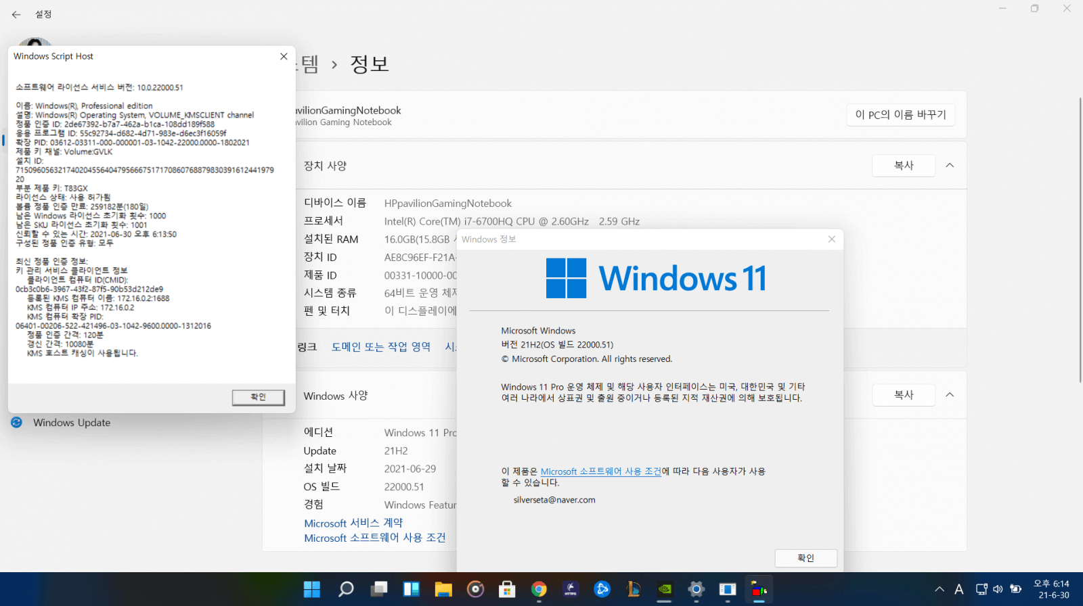Switch to Windows Script Host taskbar icon
Viewport: 1083px width, 606px height.
[x=759, y=589]
